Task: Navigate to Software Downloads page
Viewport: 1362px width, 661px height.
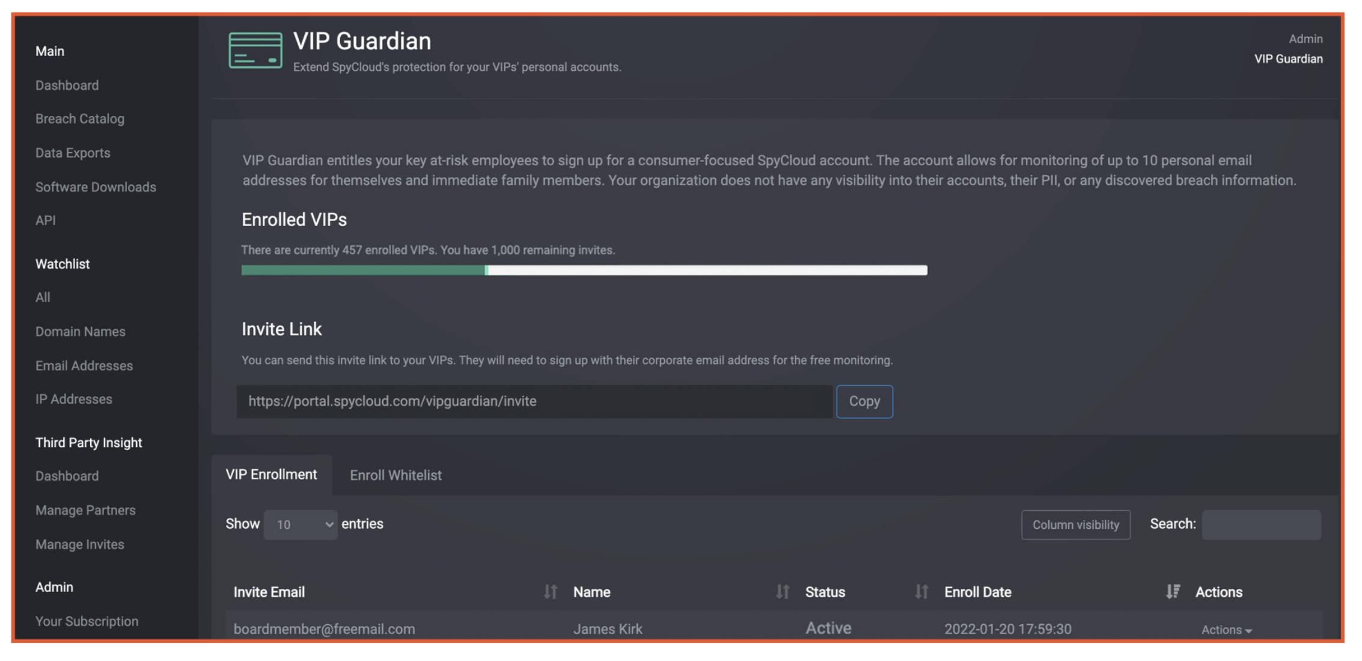Action: tap(96, 187)
